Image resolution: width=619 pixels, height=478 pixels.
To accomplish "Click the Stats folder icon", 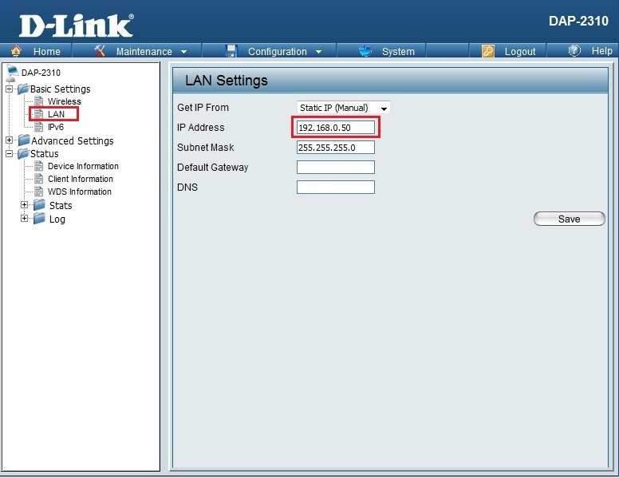I will (39, 205).
